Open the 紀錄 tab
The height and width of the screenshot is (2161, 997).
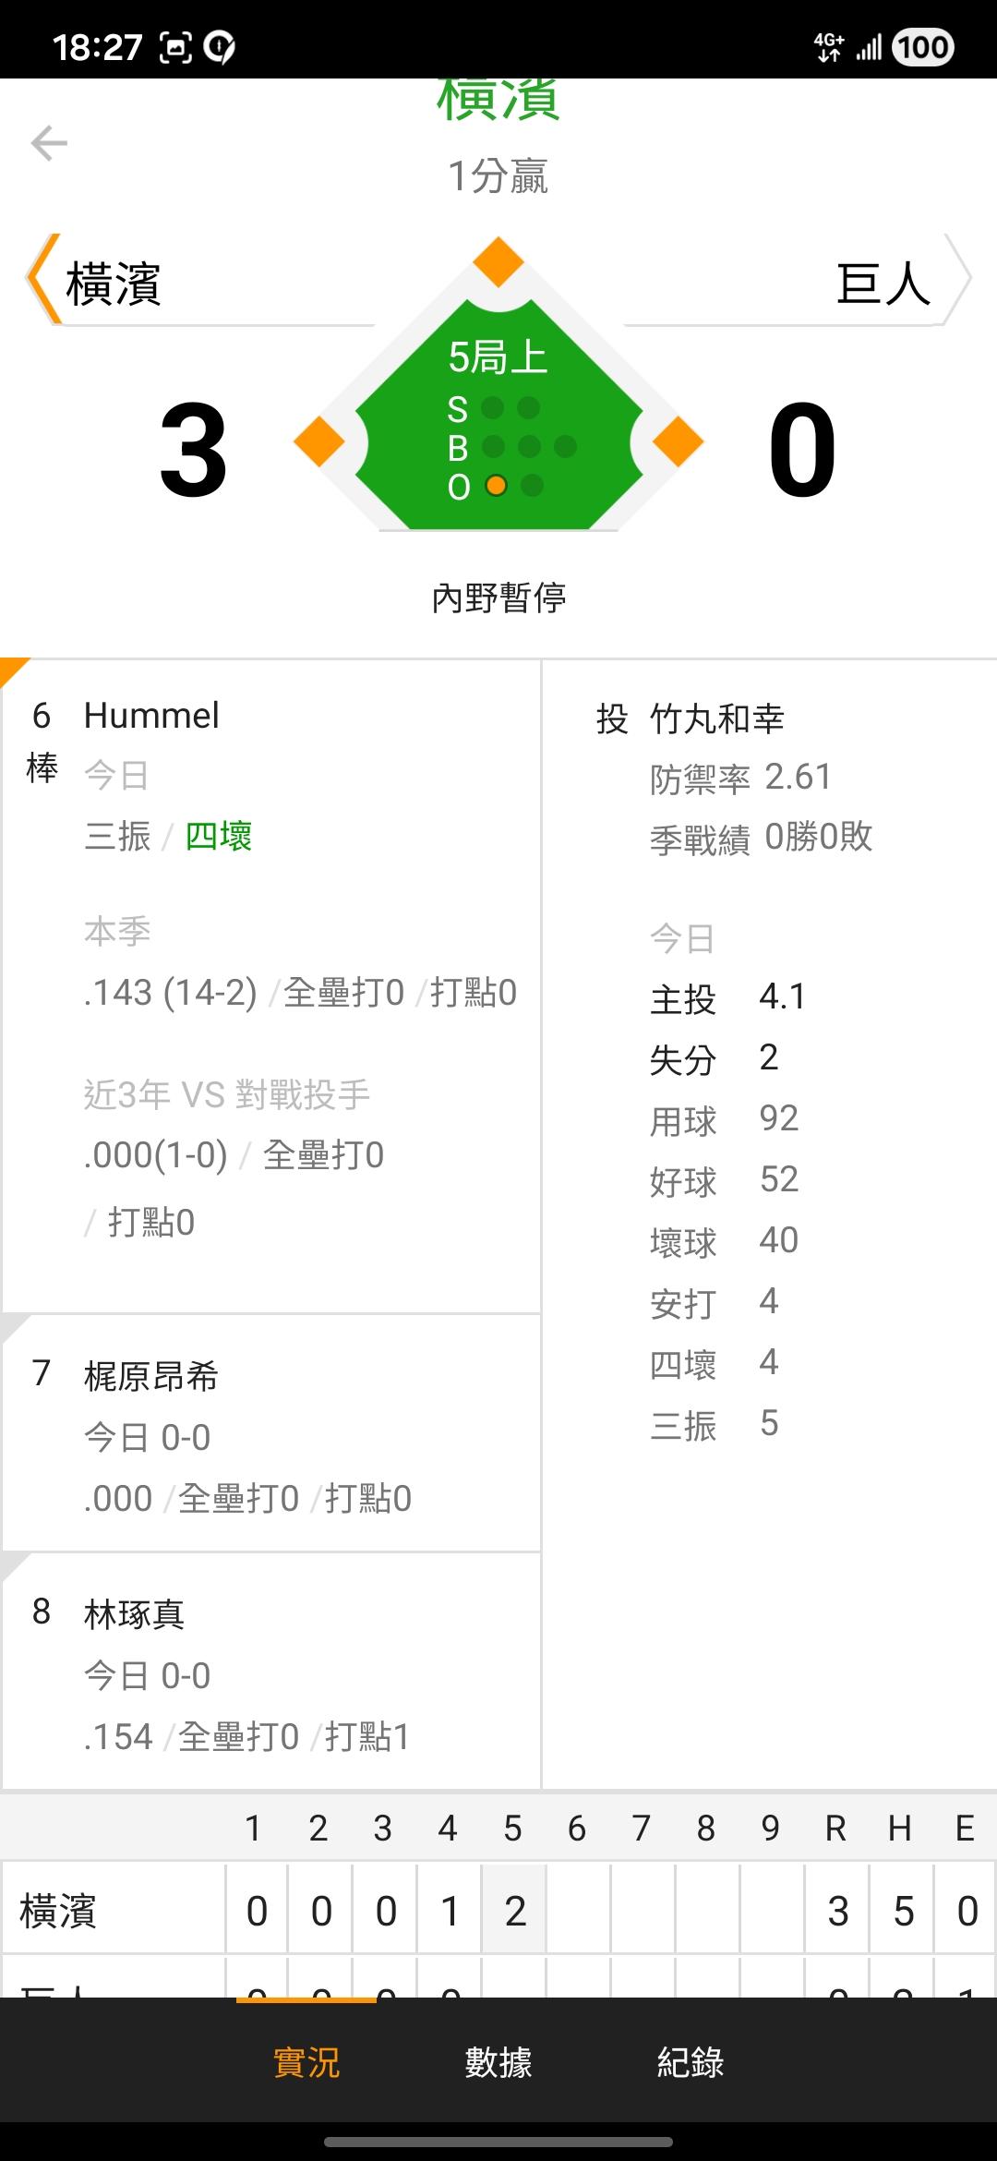tap(690, 2062)
